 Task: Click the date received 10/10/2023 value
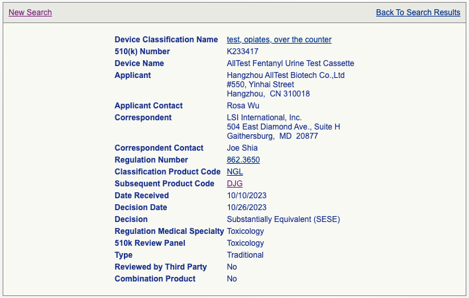click(x=246, y=196)
